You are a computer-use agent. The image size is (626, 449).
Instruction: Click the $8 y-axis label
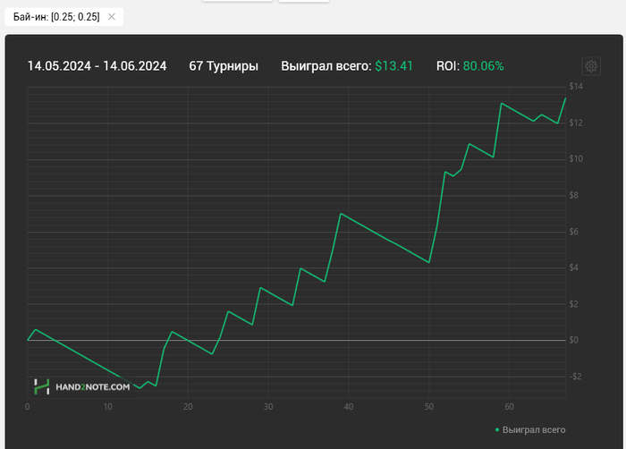pyautogui.click(x=574, y=195)
